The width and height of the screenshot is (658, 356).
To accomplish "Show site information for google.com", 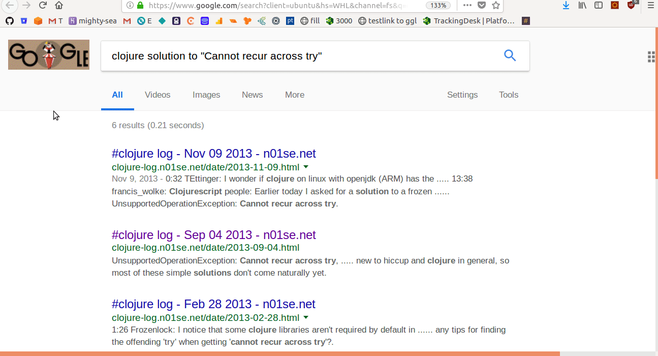I will (x=130, y=6).
